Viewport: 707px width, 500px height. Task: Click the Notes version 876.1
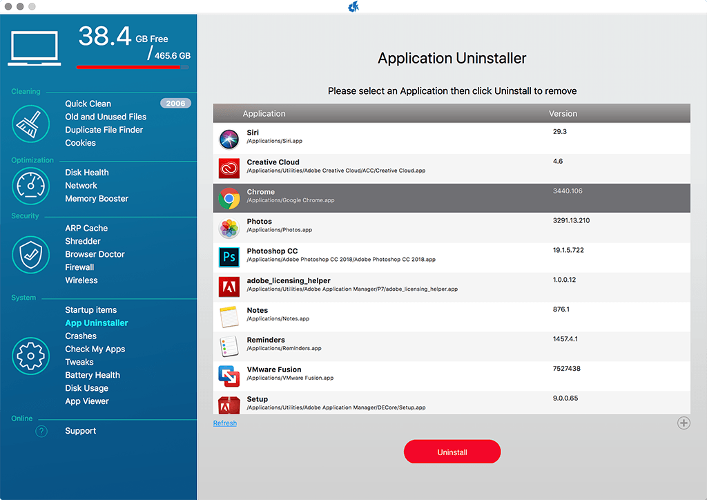click(561, 309)
